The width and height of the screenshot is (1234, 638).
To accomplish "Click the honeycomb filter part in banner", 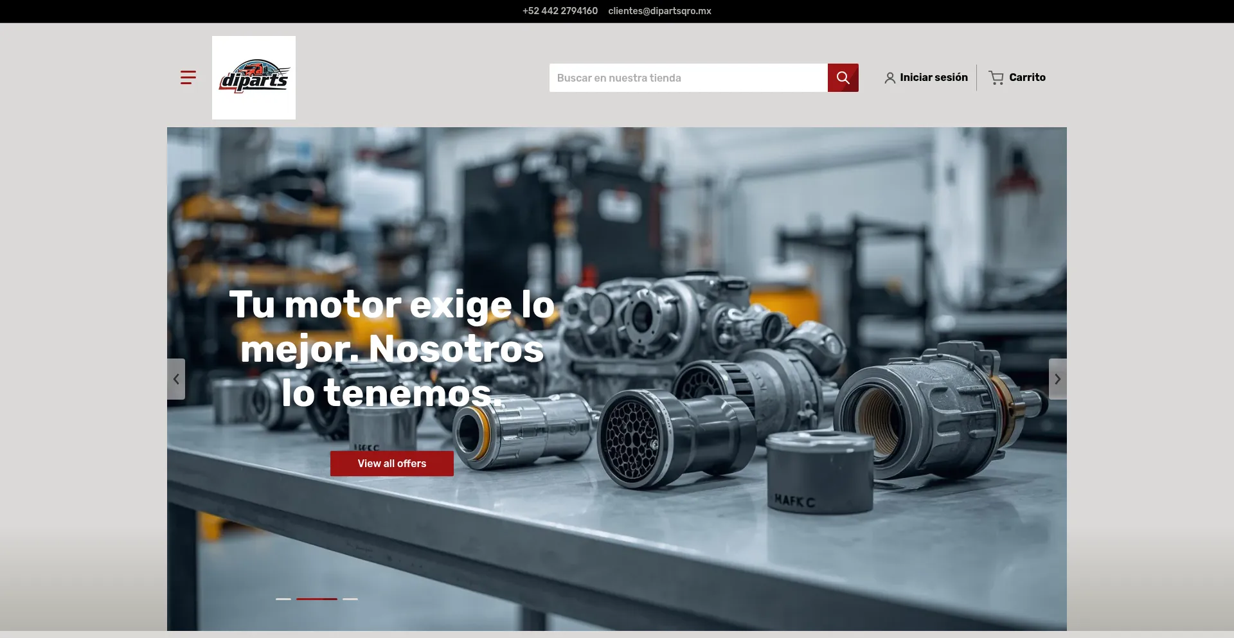I will (633, 440).
